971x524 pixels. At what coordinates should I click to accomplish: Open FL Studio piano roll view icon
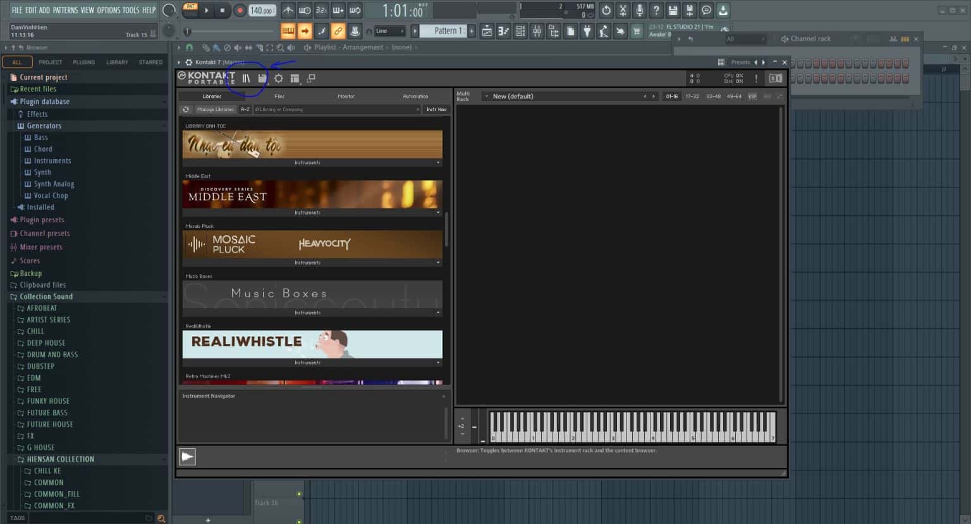click(x=503, y=31)
